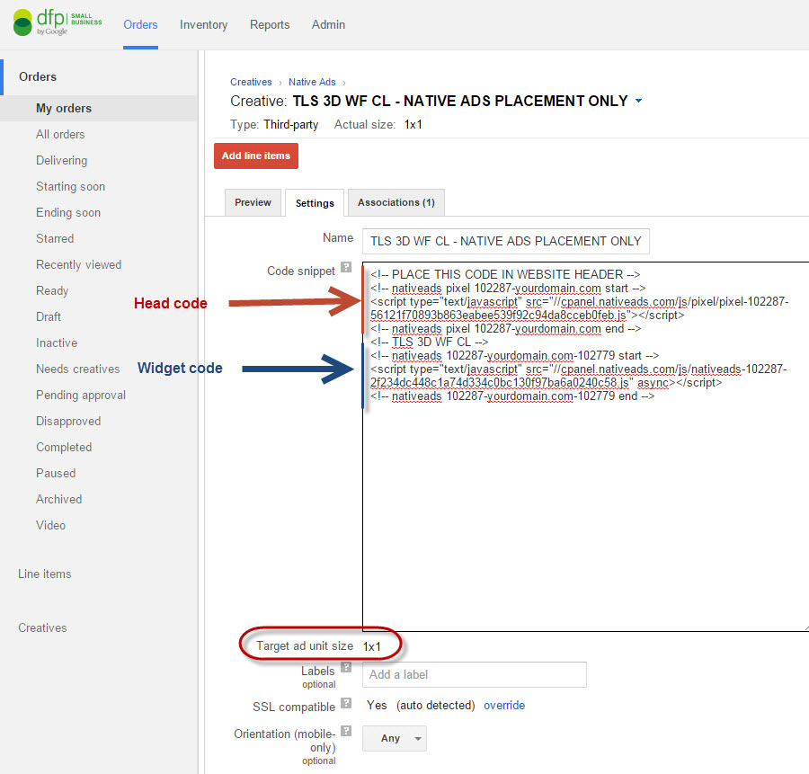The image size is (809, 774).
Task: Show Disapproved orders
Action: click(x=68, y=421)
